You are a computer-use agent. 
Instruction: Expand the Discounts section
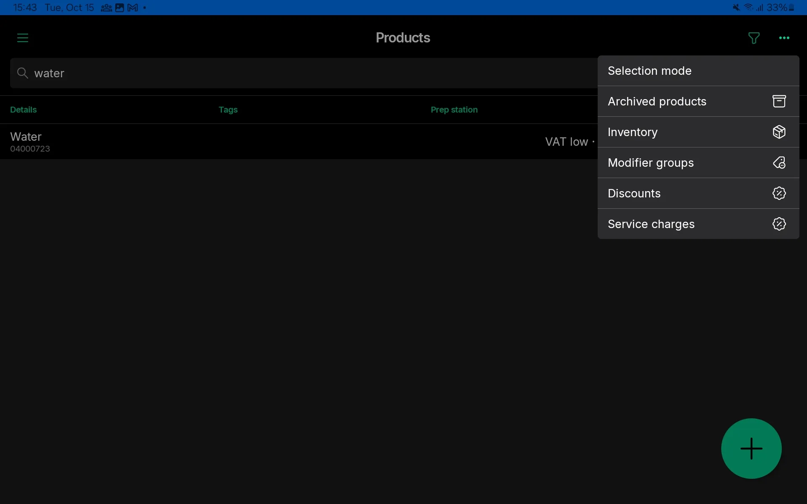click(634, 193)
